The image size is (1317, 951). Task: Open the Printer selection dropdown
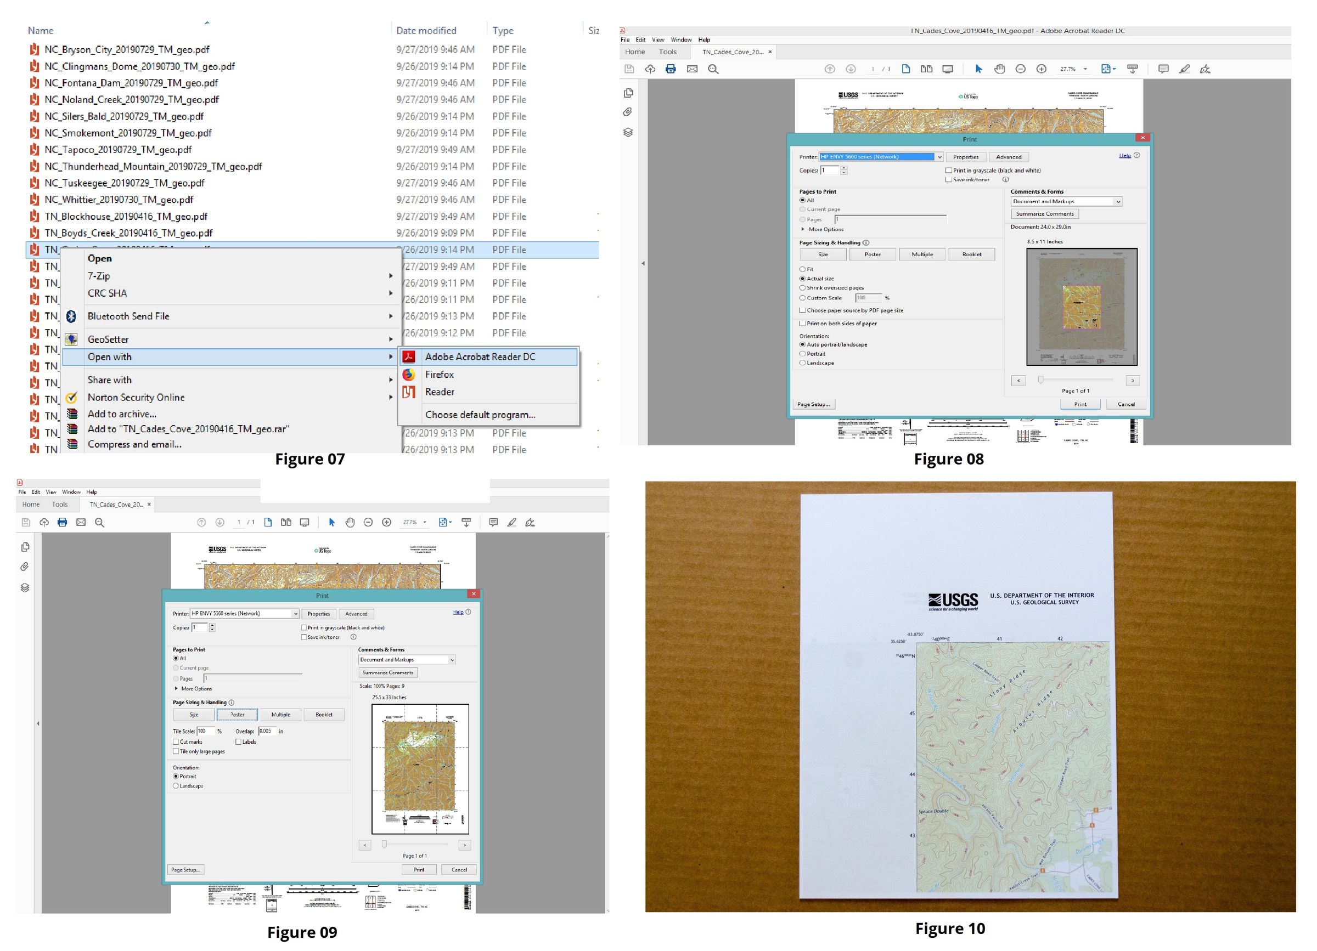coord(940,157)
